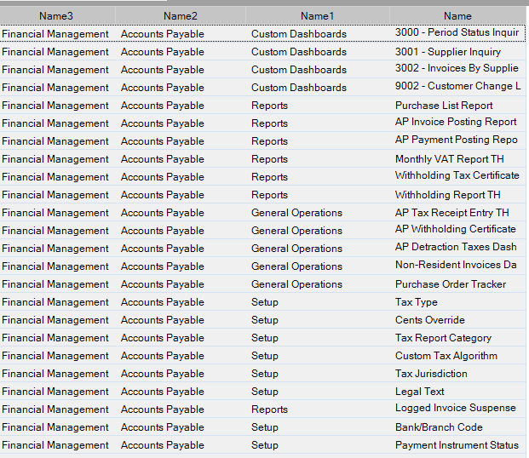
Task: Select the 3000 - Period Status Inquiry row
Action: (263, 33)
